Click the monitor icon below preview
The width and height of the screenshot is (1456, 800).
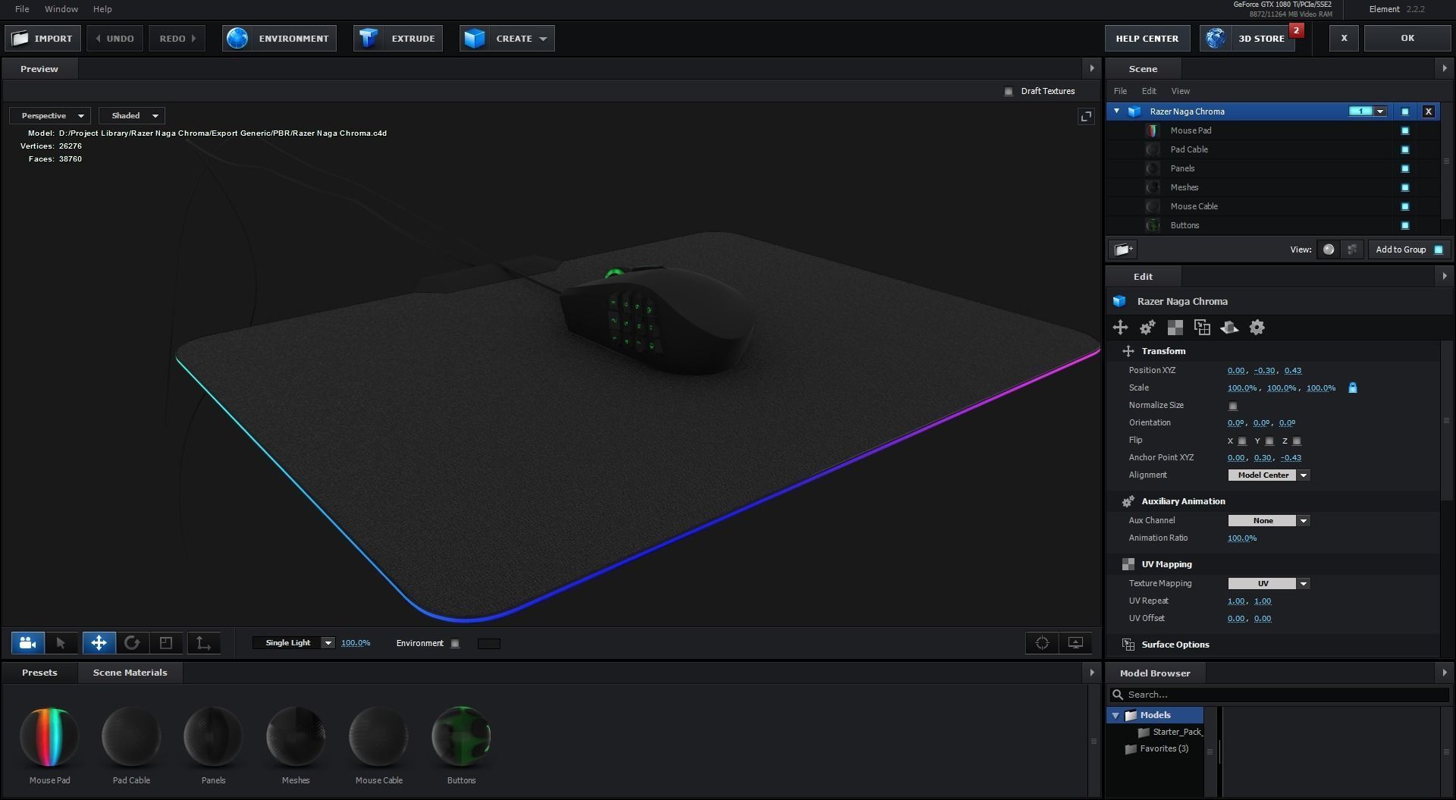[1075, 643]
